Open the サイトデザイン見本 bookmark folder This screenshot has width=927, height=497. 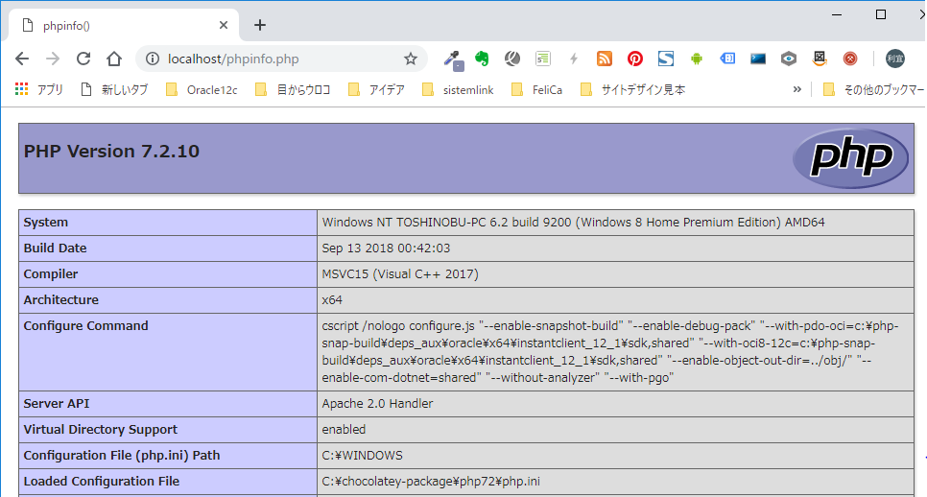632,89
